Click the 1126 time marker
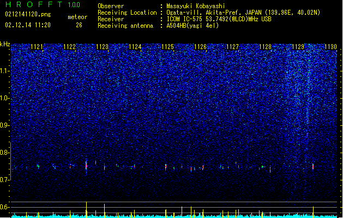 (x=200, y=47)
